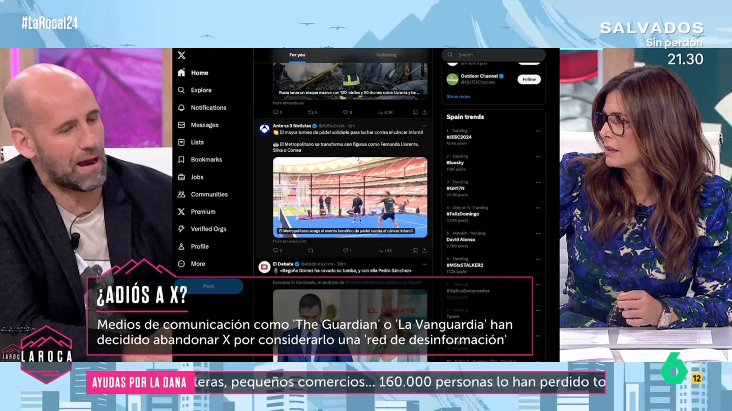Open the Bluesky trending topic
Viewport: 732px width, 411px height.
tap(455, 163)
